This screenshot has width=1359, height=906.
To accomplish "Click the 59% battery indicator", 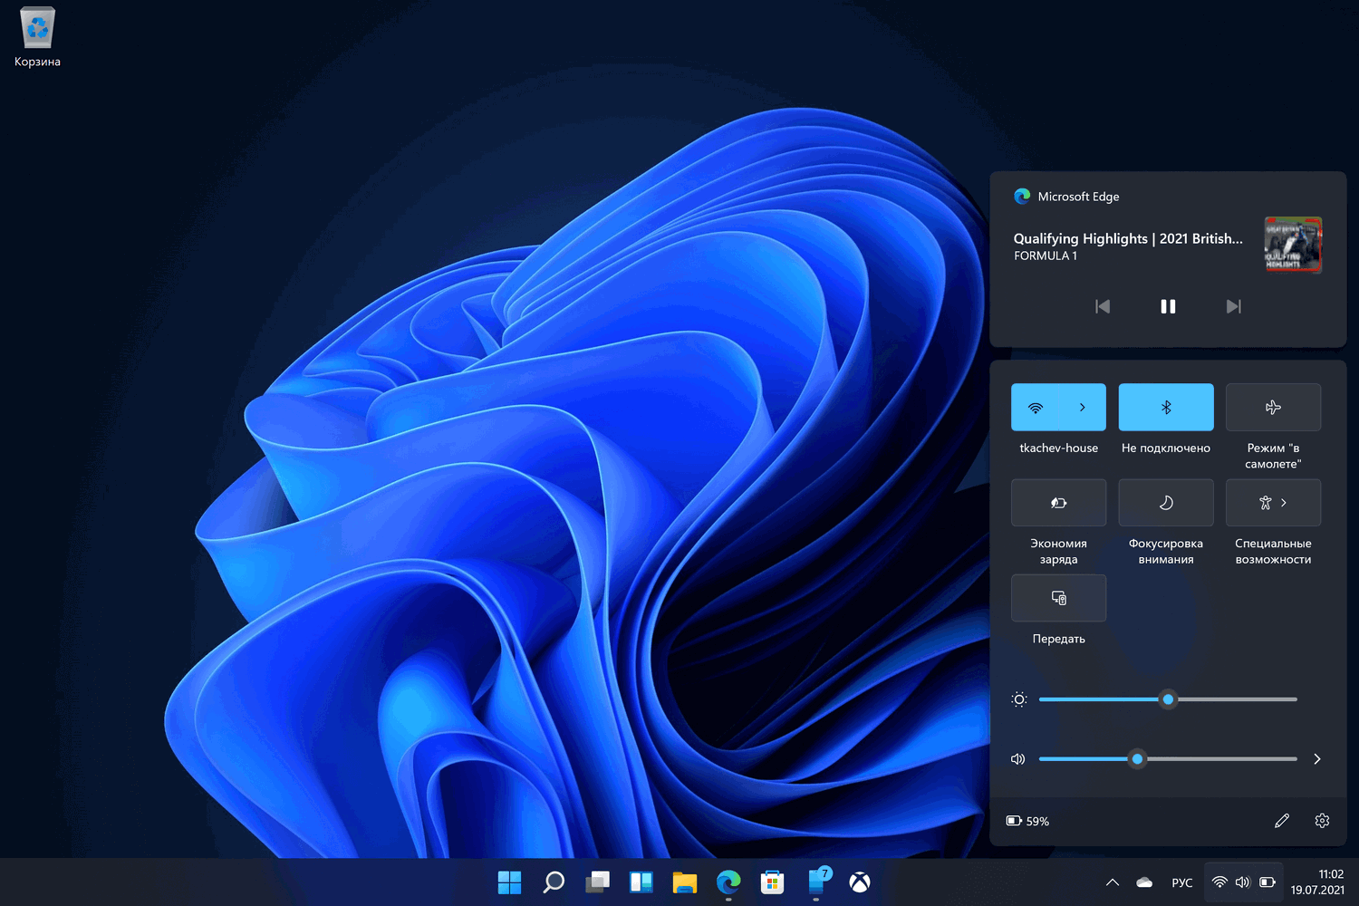I will pyautogui.click(x=1028, y=821).
